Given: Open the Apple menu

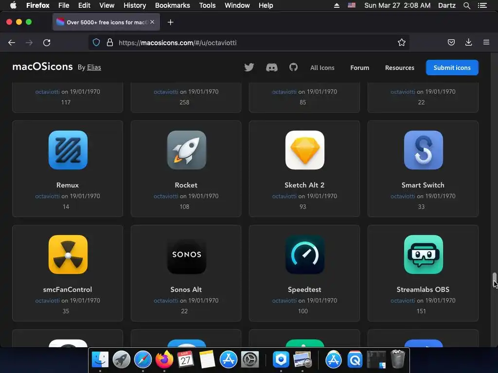Looking at the screenshot, I should point(13,5).
